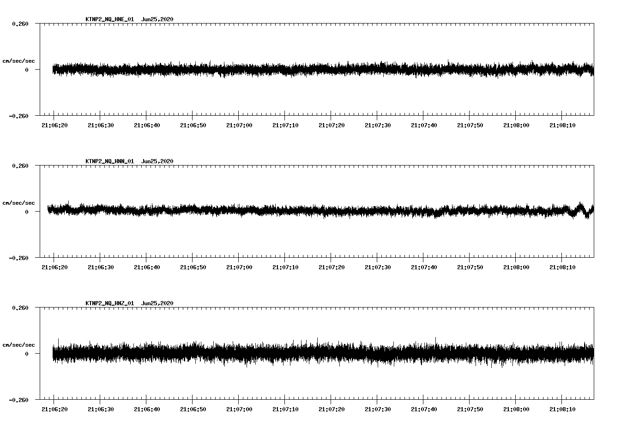Click the zero baseline label of HNE plot
627x426 pixels.
27,70
